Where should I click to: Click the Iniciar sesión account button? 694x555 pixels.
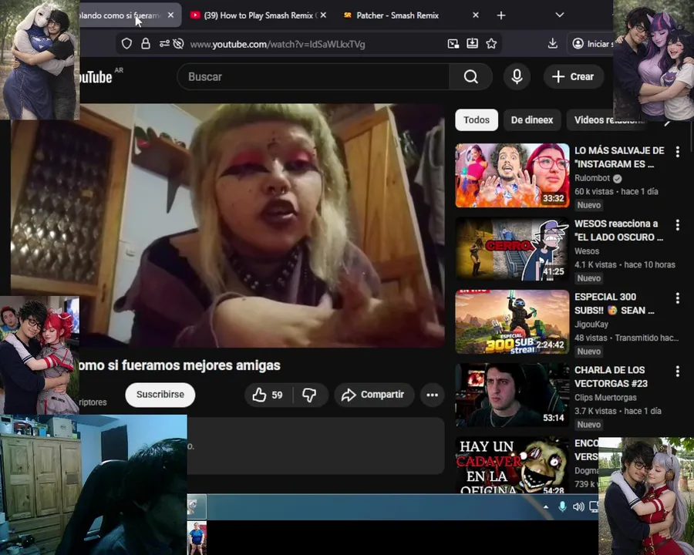(x=591, y=44)
